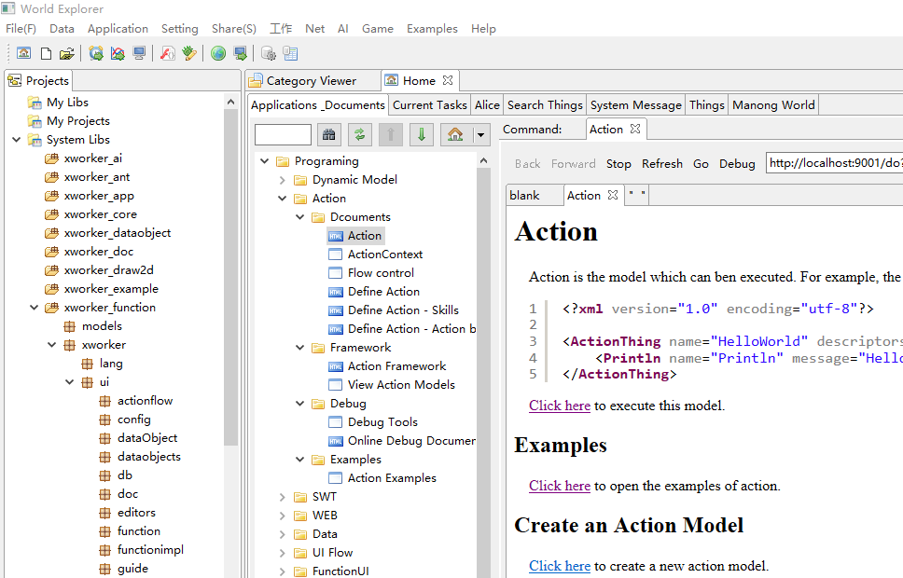
Task: Click the xworker_ai library package icon
Action: pos(52,158)
